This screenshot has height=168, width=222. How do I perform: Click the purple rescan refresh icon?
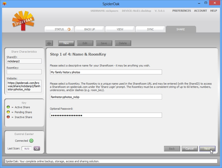pyautogui.click(x=37, y=148)
